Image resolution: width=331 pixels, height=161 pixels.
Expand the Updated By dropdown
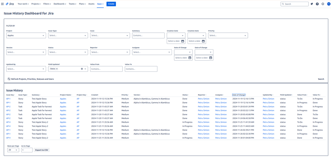pos(26,69)
